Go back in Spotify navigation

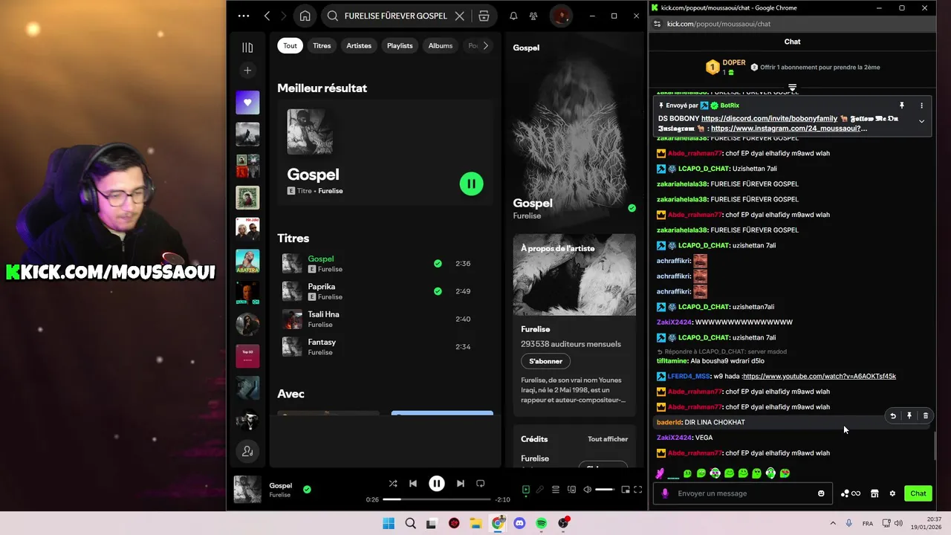click(x=267, y=16)
